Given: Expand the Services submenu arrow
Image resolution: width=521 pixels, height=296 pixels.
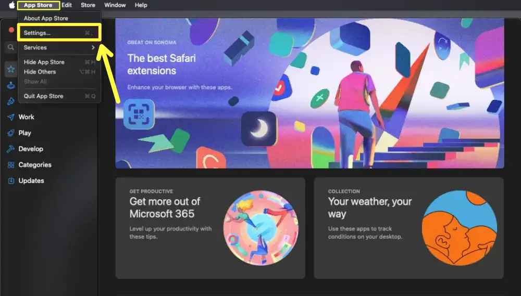Looking at the screenshot, I should (93, 48).
